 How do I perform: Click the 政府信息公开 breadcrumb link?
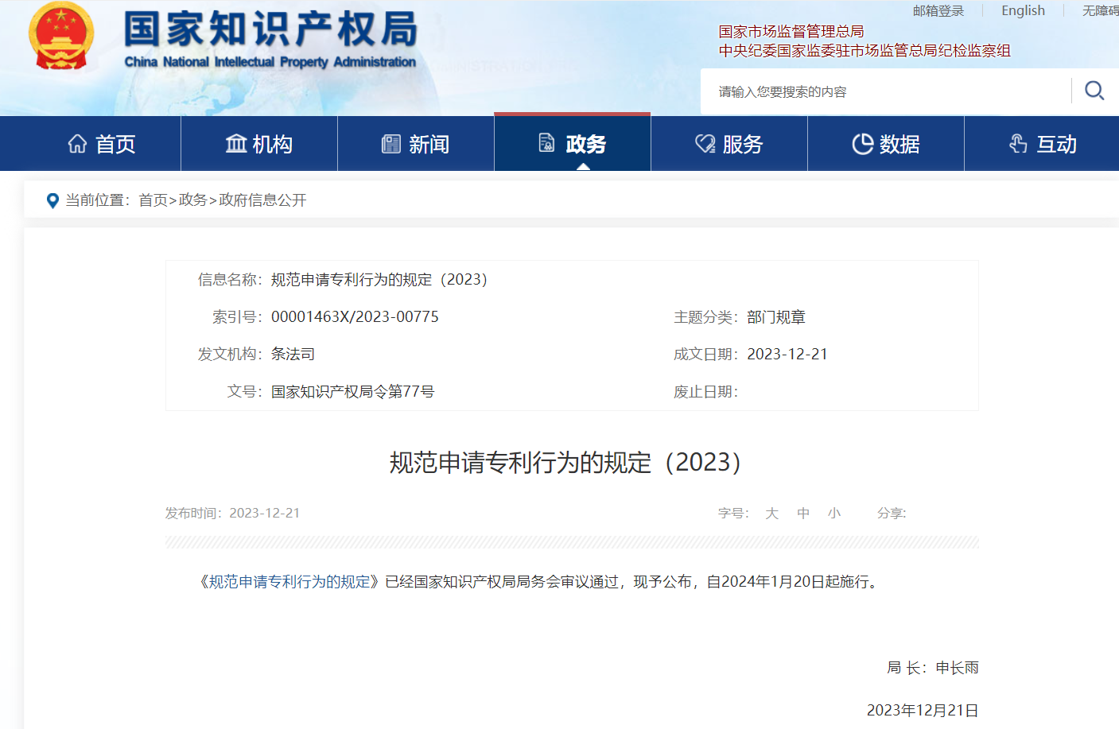click(262, 200)
